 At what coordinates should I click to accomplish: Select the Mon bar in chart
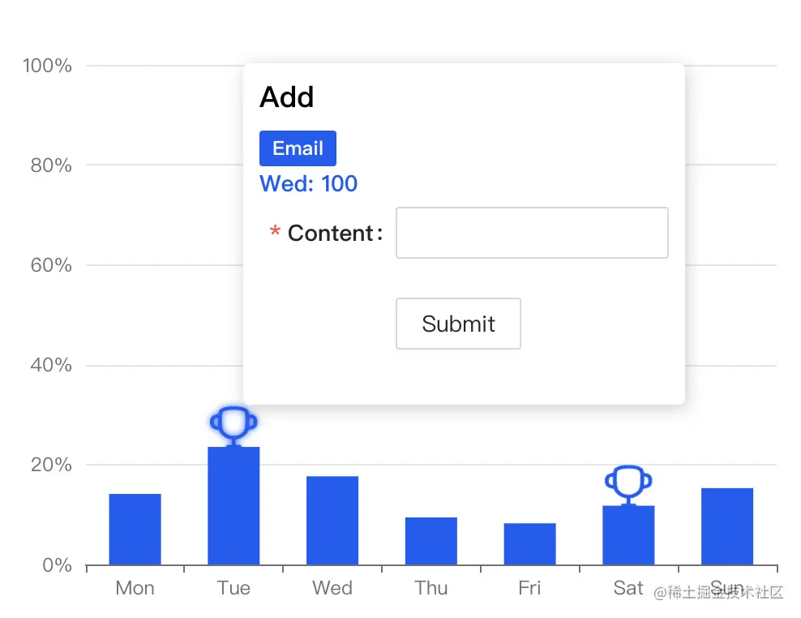tap(135, 529)
